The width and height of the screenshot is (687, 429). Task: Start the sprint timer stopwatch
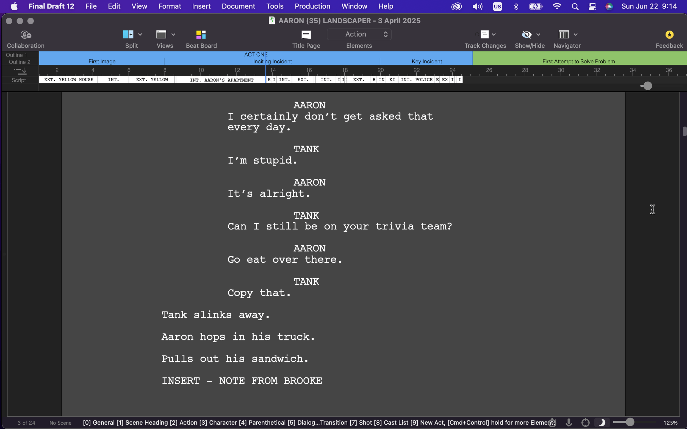point(552,422)
